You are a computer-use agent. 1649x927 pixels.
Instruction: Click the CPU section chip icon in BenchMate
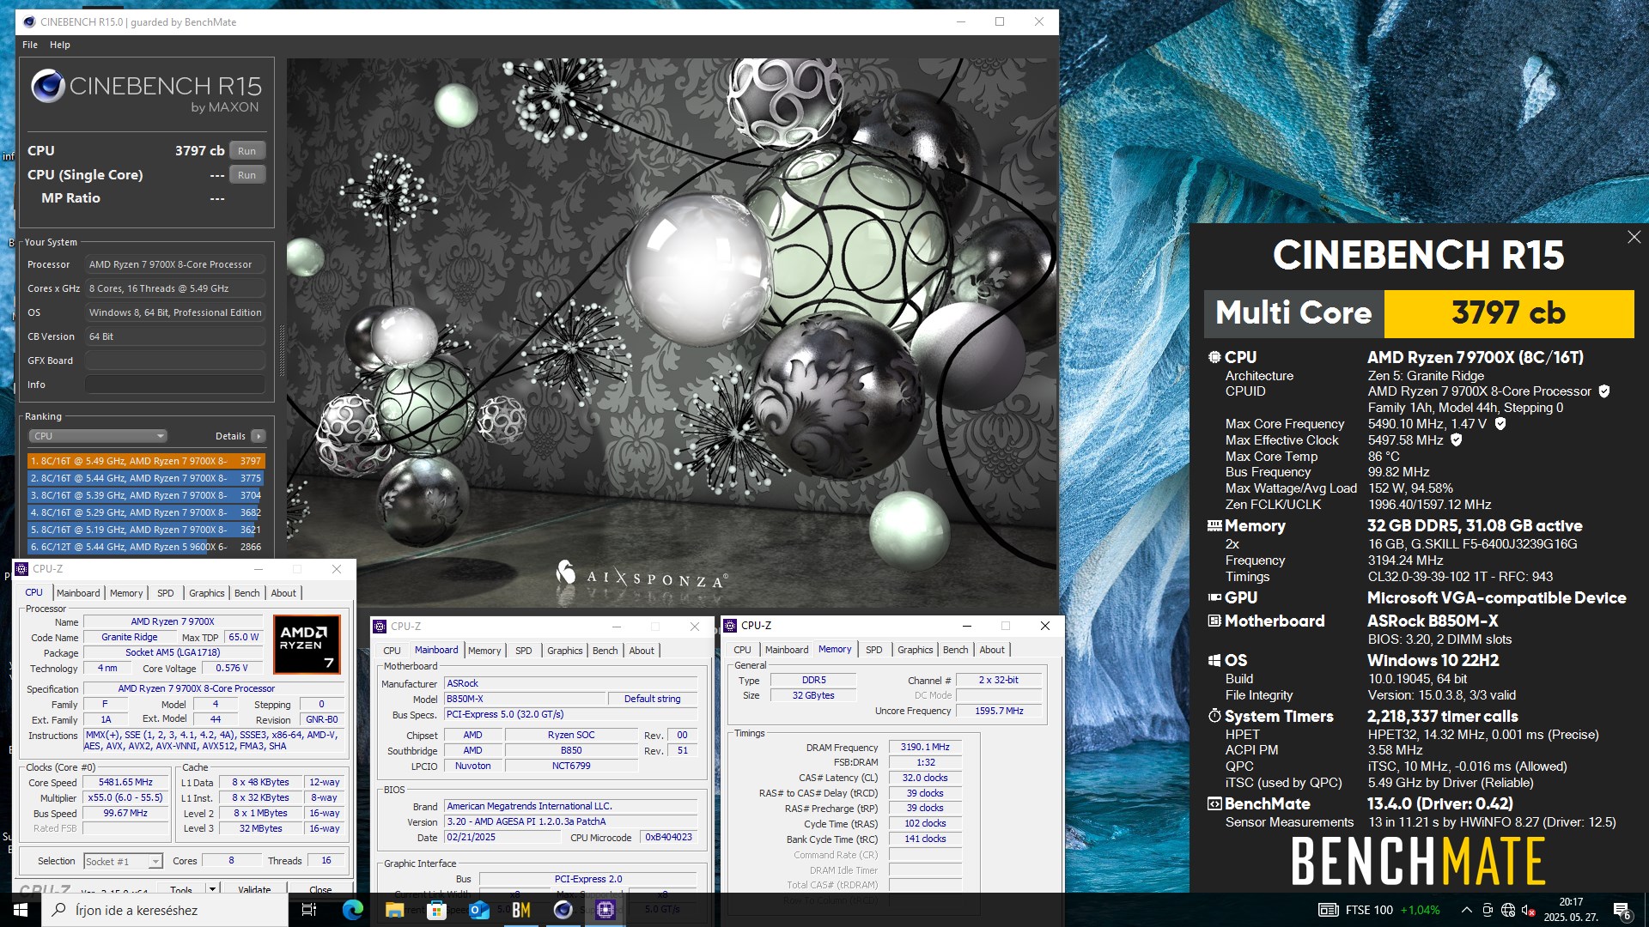[1214, 357]
